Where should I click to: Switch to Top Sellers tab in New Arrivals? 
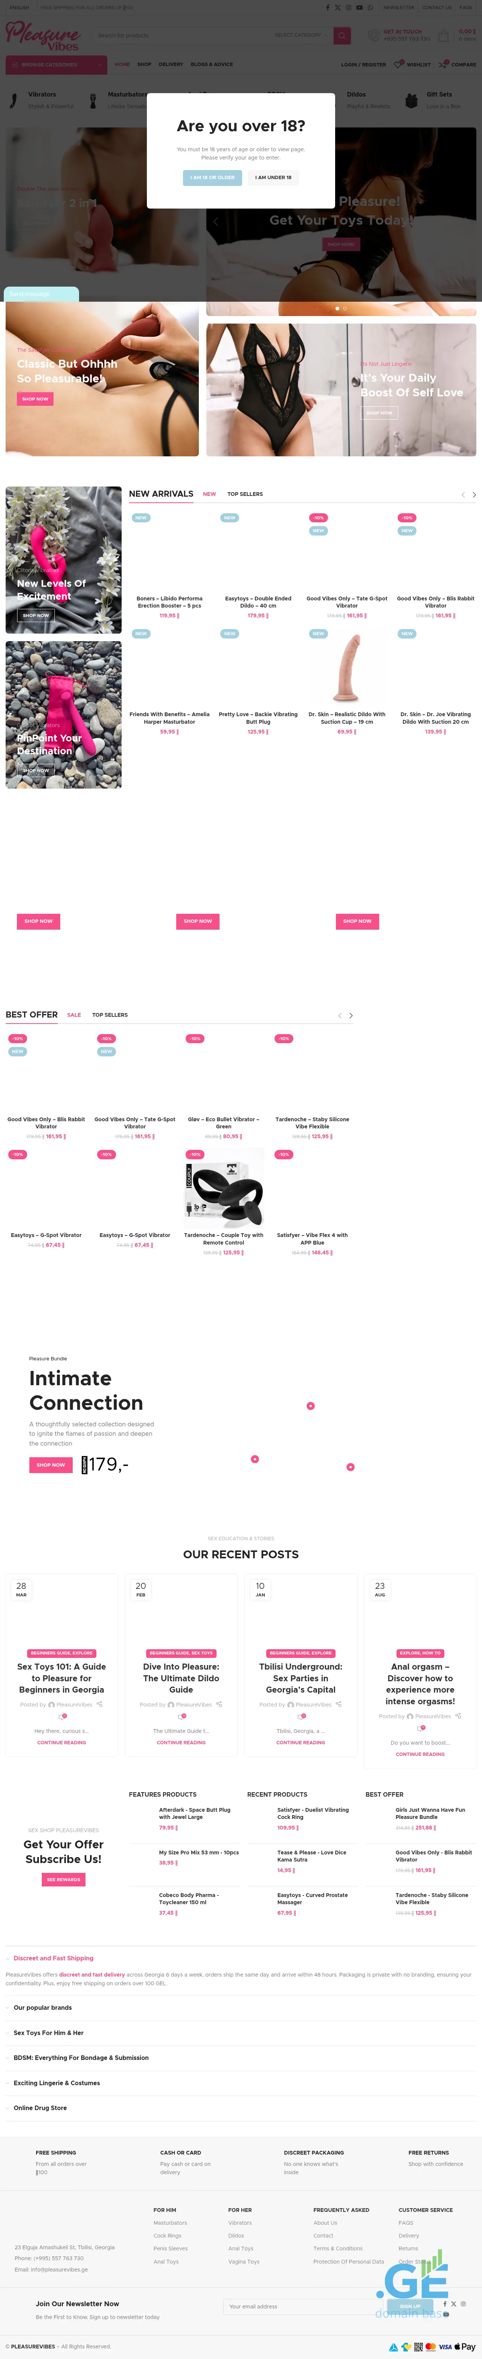click(x=245, y=494)
